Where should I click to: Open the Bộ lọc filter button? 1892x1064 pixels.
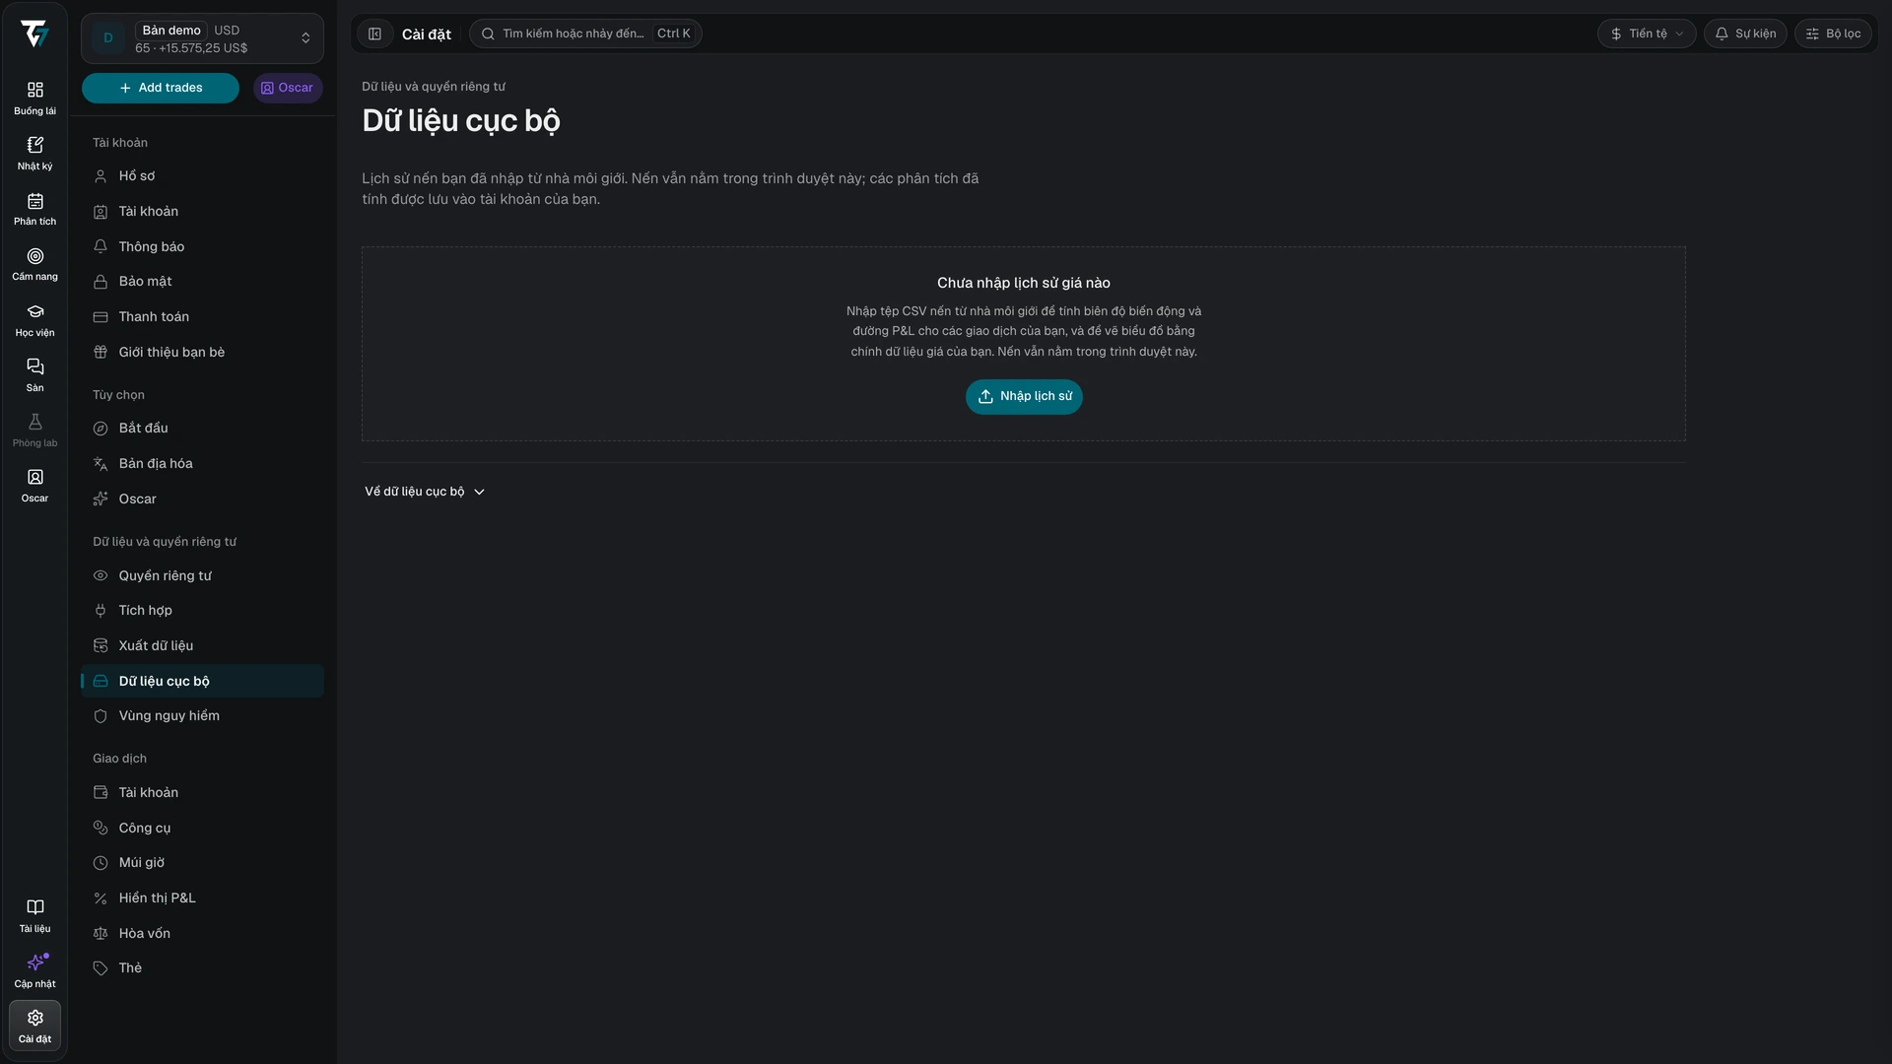tap(1833, 33)
